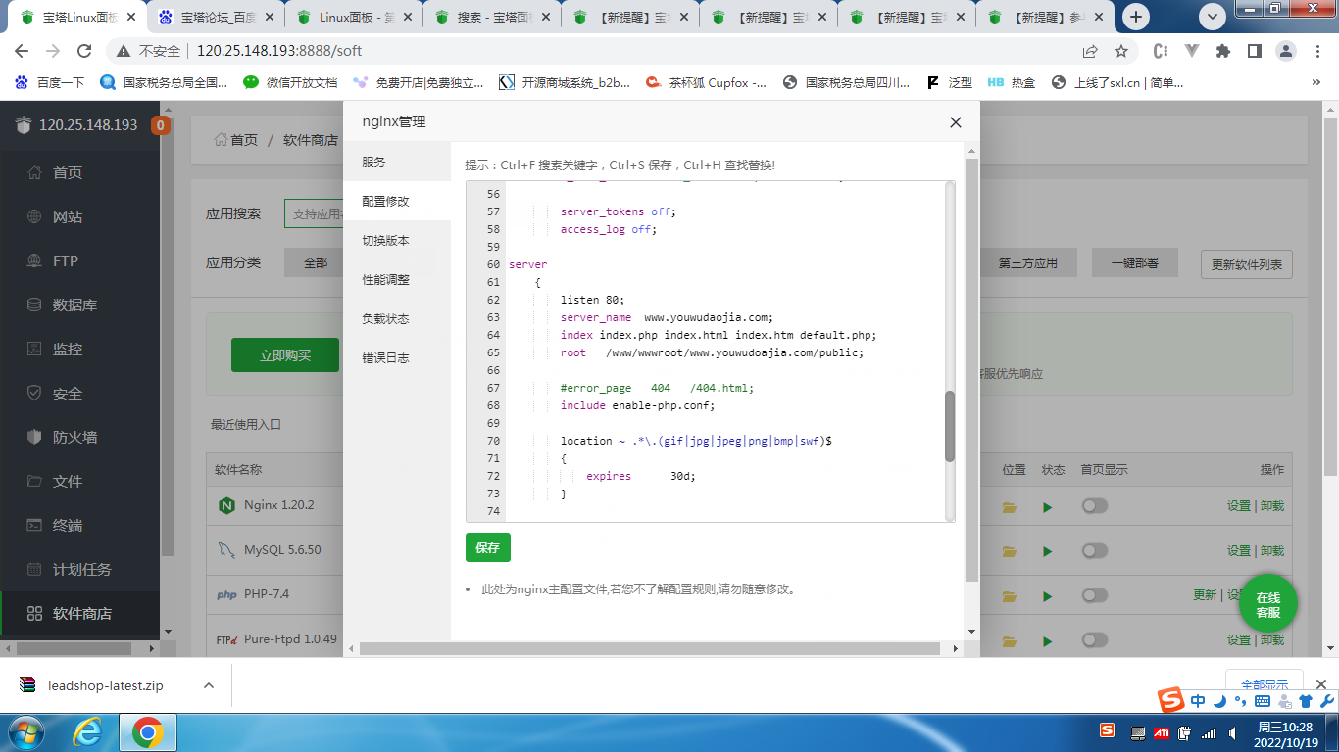
Task: Switch to the 搜索 - 宝塔面板 browser tab
Action: (x=493, y=18)
